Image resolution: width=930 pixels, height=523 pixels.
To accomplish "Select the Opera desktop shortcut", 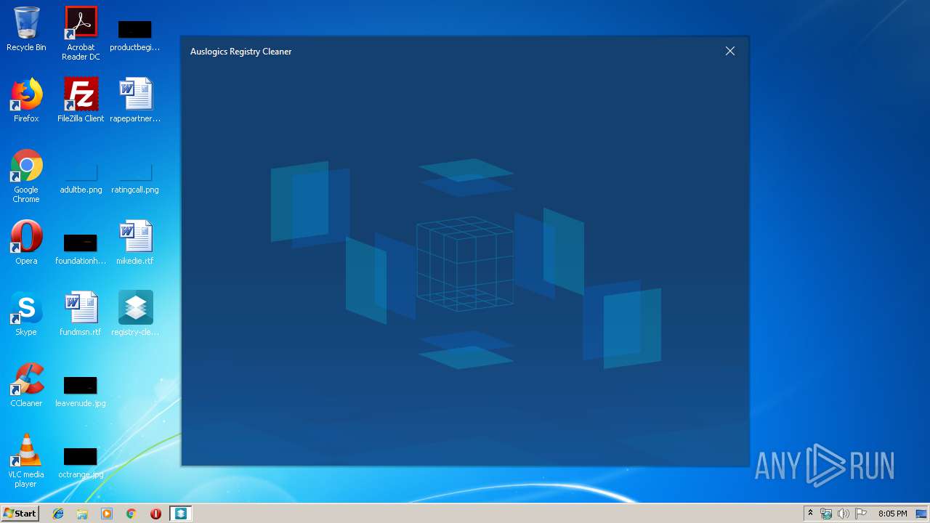I will click(26, 243).
